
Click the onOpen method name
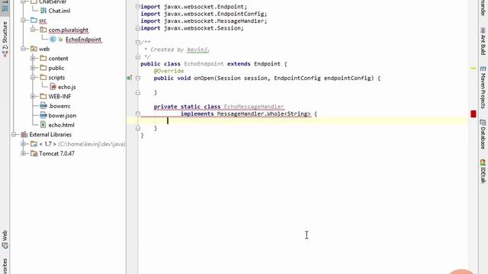pyautogui.click(x=204, y=78)
